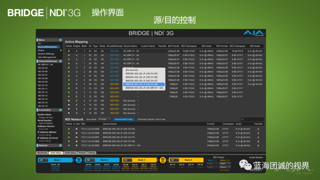Open Advanced NDI Config
The image size is (320, 180).
124,119
